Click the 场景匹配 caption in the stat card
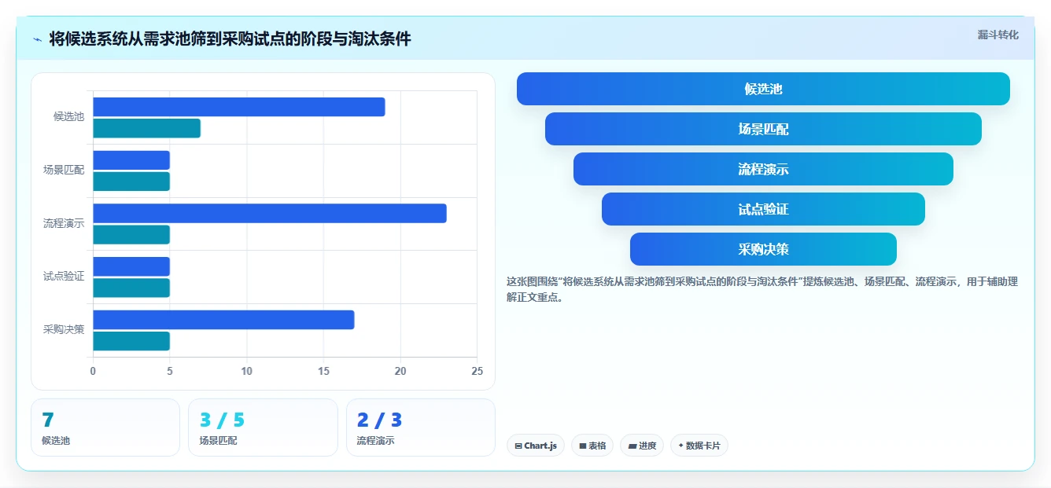1051x488 pixels. click(x=218, y=441)
